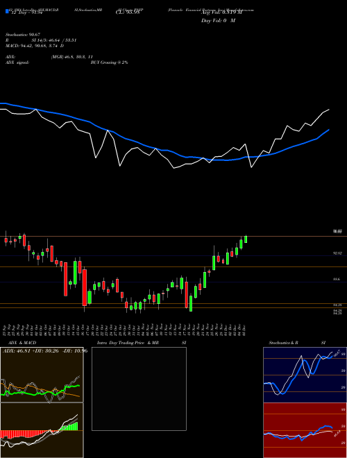Click the 92.82 price axis label

[x=337, y=253]
